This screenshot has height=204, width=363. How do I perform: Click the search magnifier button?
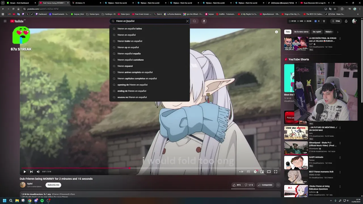[x=194, y=21]
